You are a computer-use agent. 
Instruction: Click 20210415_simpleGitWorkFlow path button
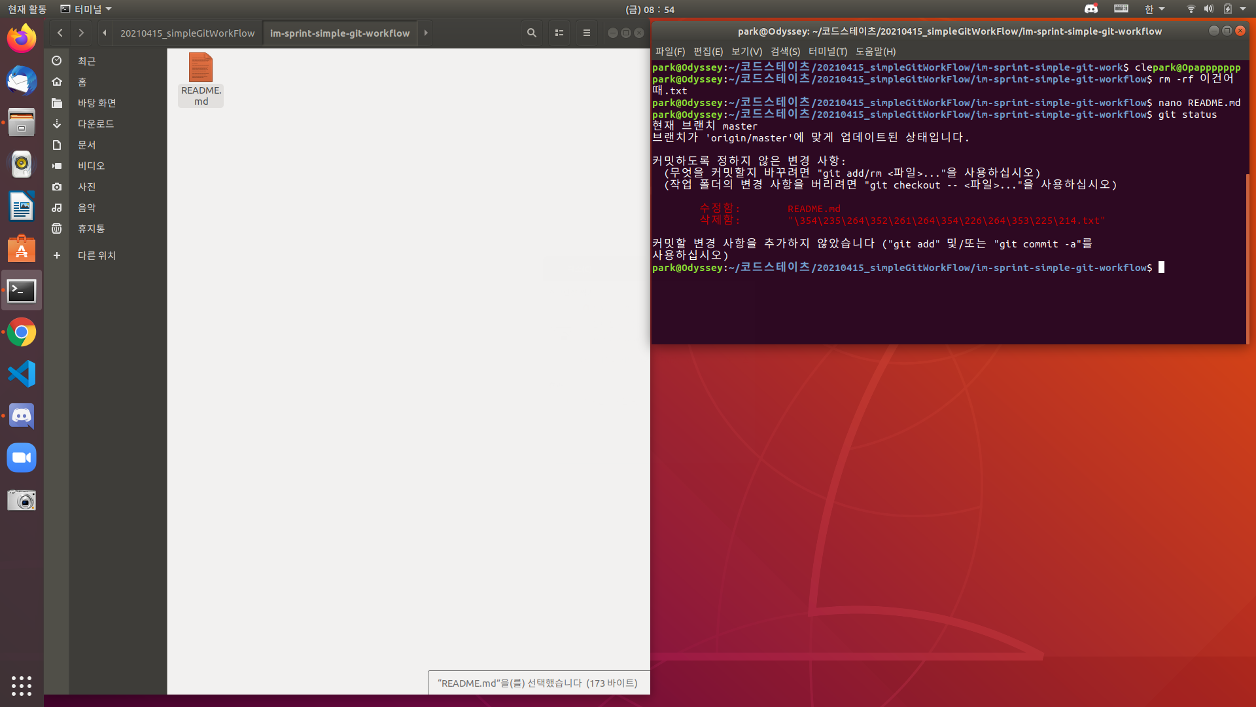(187, 33)
